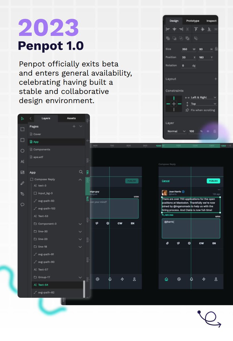The height and width of the screenshot is (341, 233).
Task: Expand the line-20 layer group
Action: [80, 239]
